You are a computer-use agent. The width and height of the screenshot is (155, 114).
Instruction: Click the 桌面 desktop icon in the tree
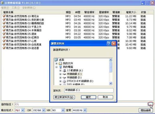[x=56, y=60]
